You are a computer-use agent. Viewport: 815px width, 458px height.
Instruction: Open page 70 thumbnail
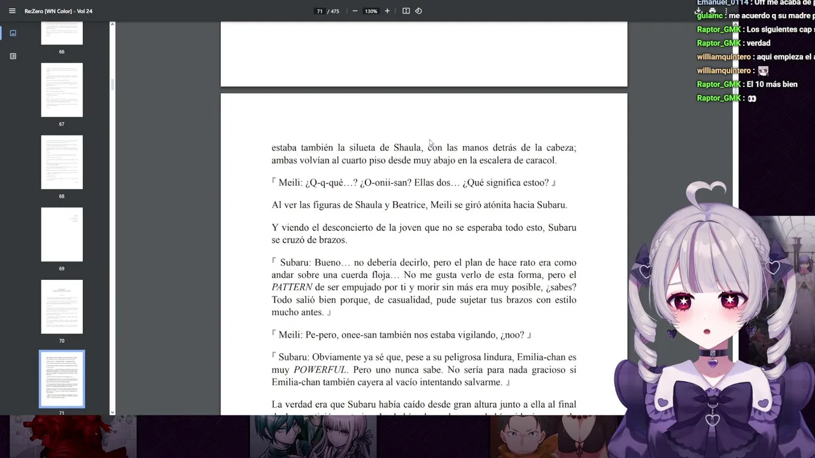point(62,307)
